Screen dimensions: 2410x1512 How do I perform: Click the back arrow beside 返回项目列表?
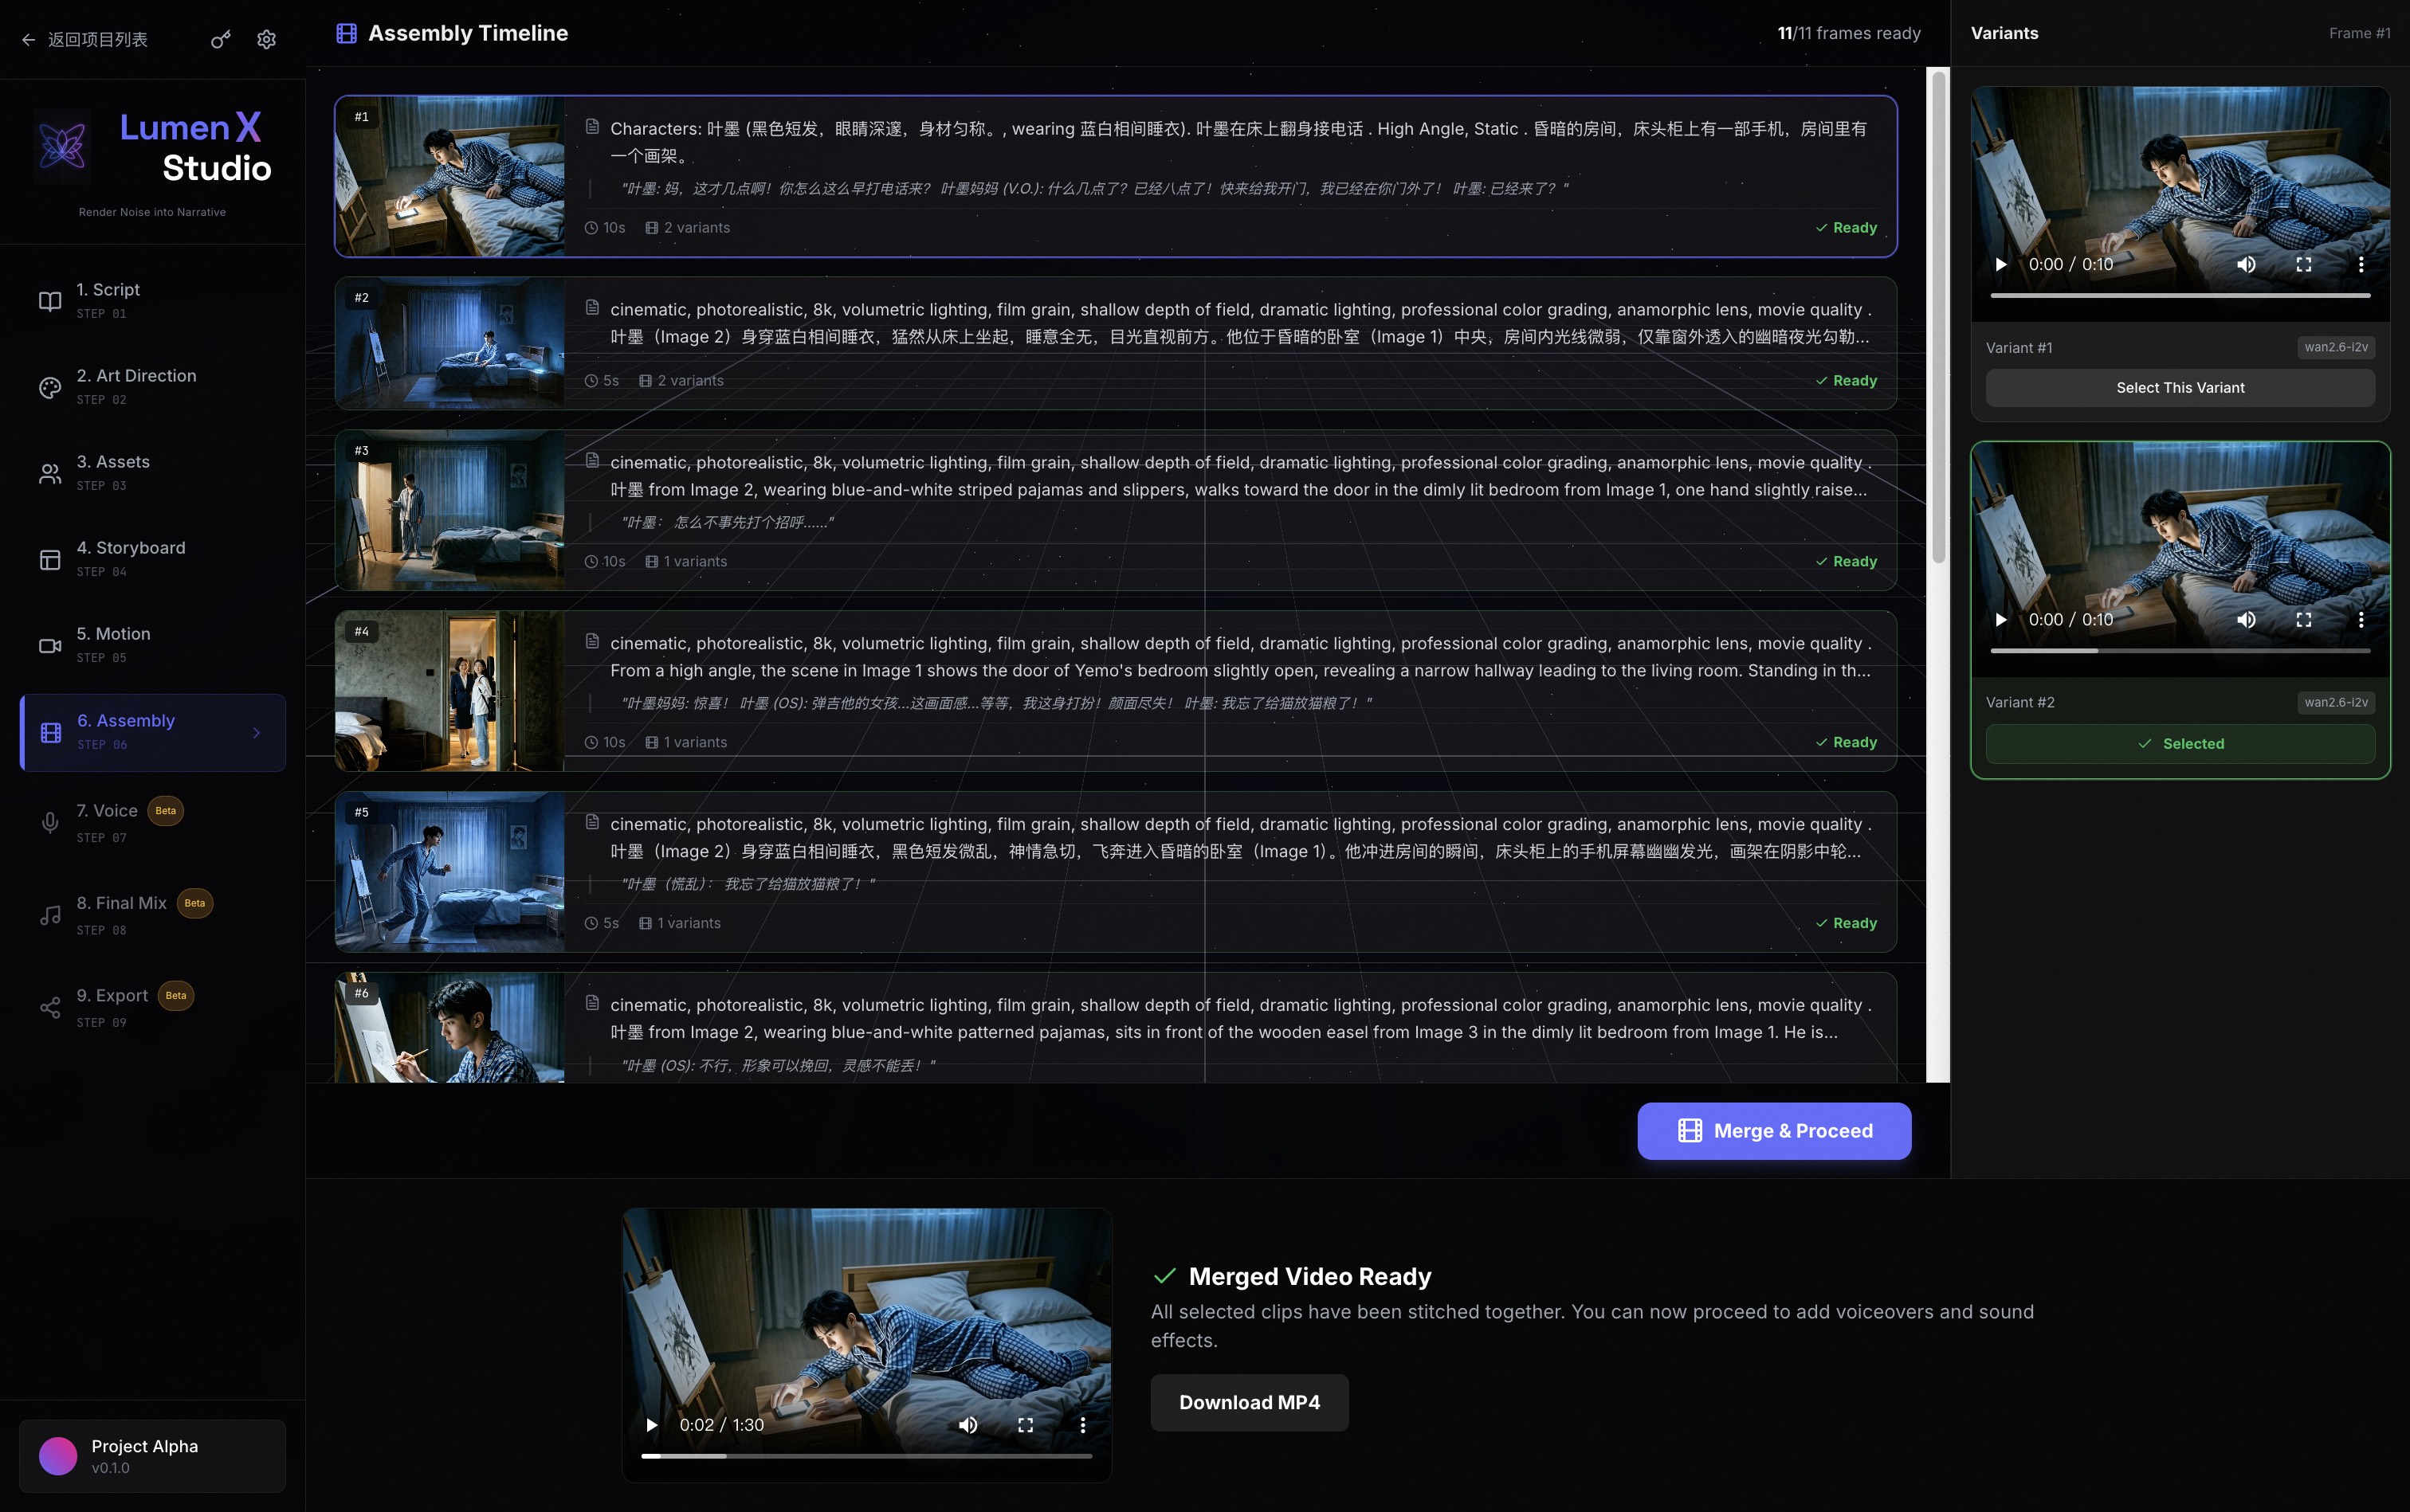click(28, 39)
